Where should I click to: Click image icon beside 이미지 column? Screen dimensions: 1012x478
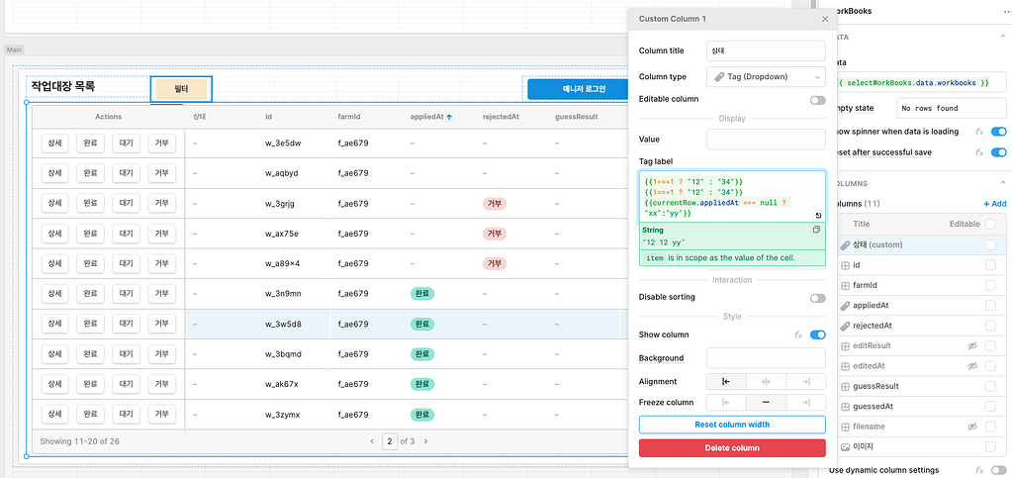tap(845, 446)
